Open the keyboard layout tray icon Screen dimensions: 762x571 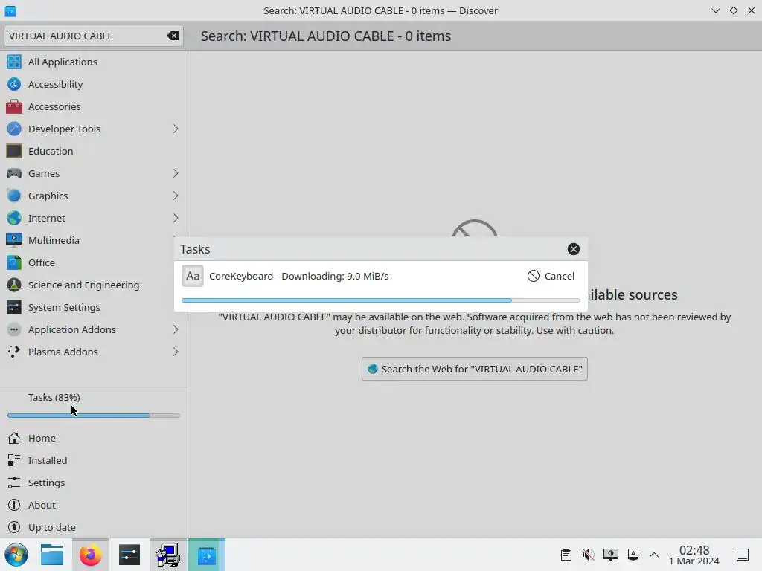coord(633,555)
